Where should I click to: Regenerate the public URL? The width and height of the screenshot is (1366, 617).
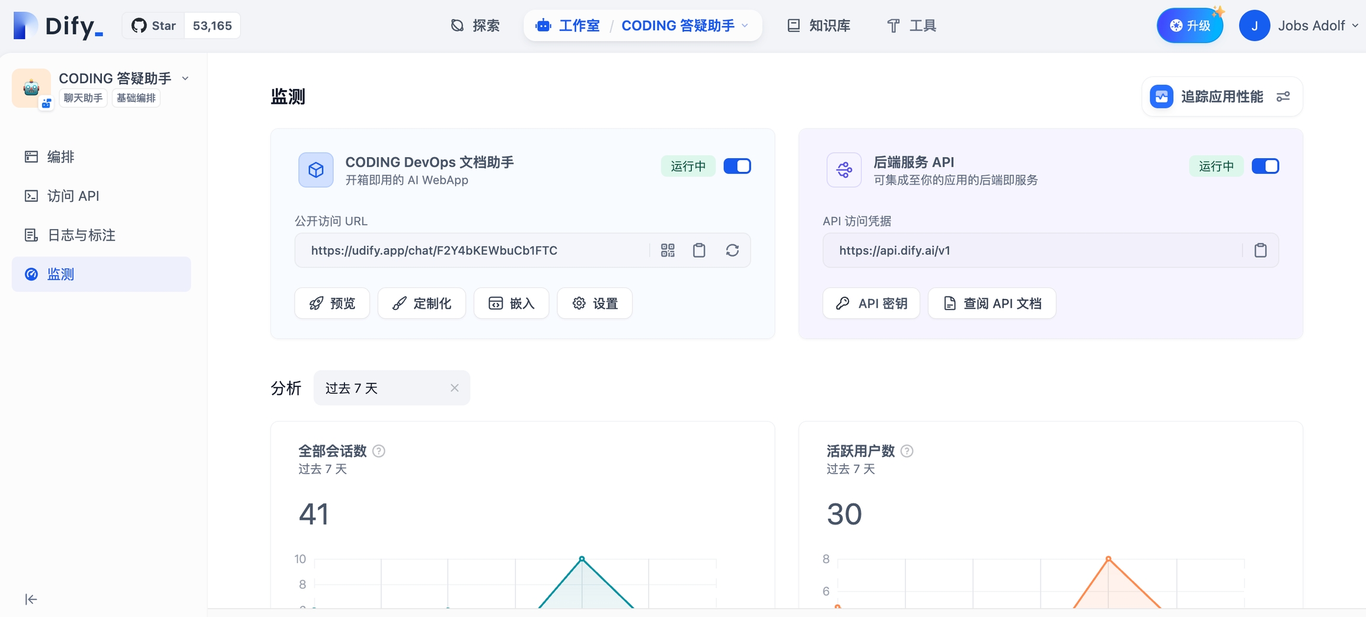point(732,250)
